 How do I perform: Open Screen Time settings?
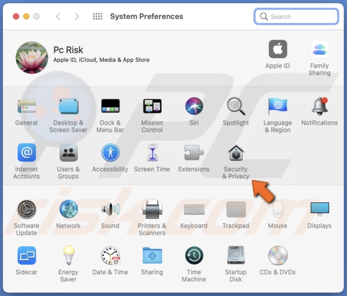[152, 153]
